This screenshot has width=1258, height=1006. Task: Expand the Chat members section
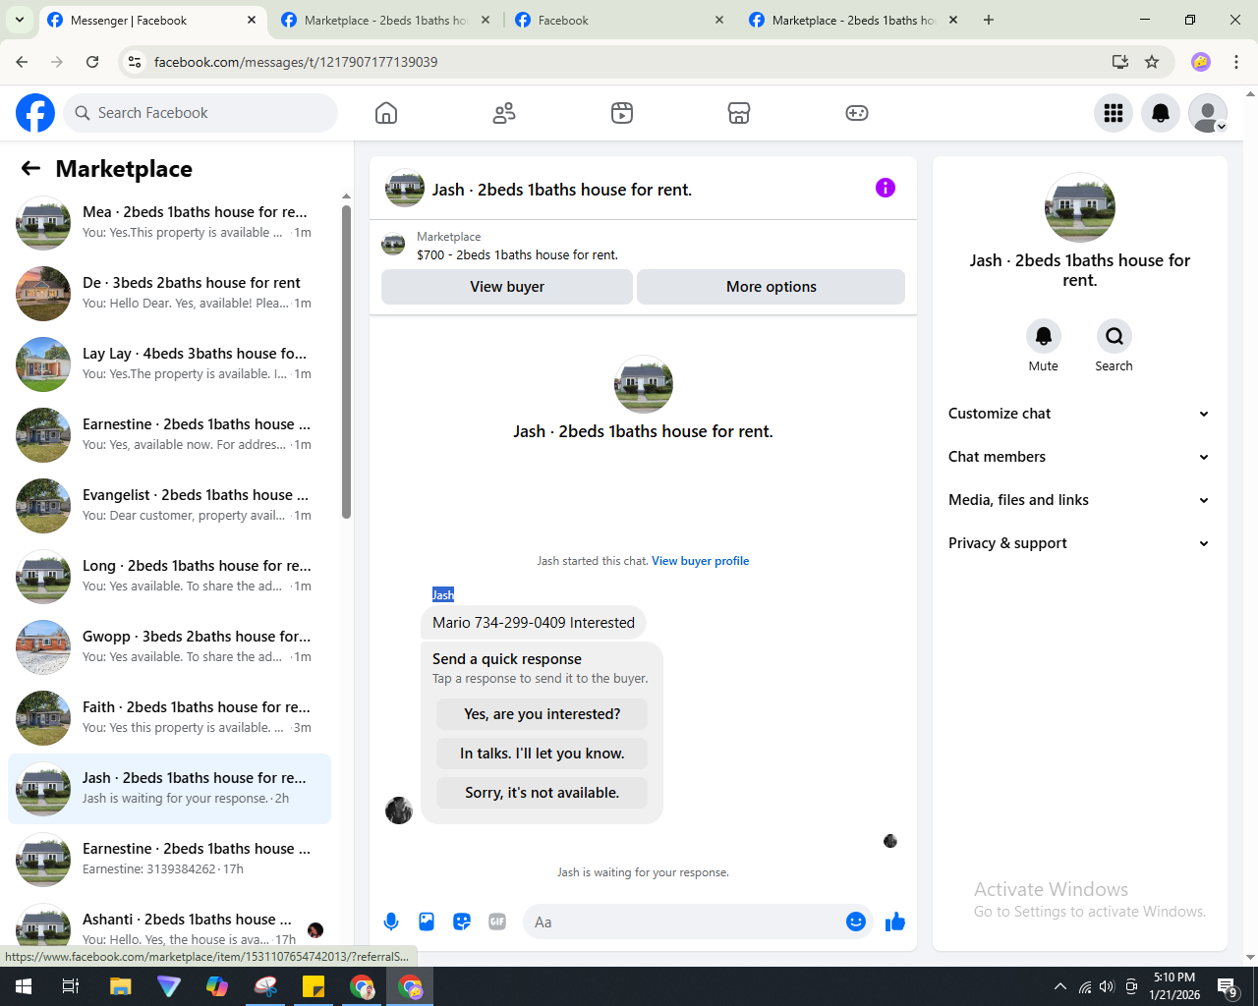pos(1079,457)
